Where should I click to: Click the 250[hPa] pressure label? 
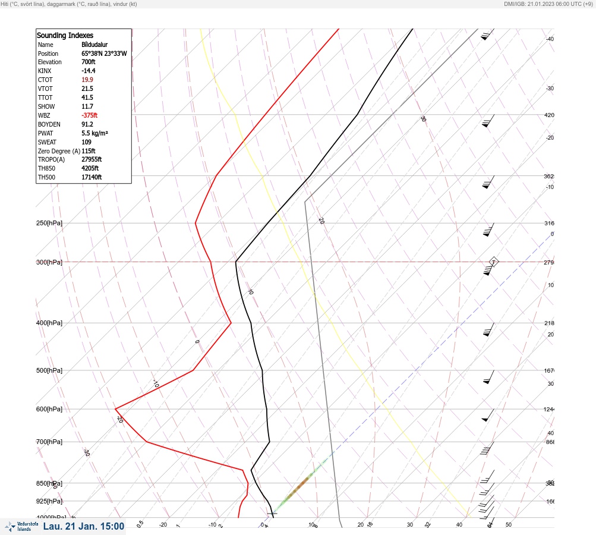[49, 223]
